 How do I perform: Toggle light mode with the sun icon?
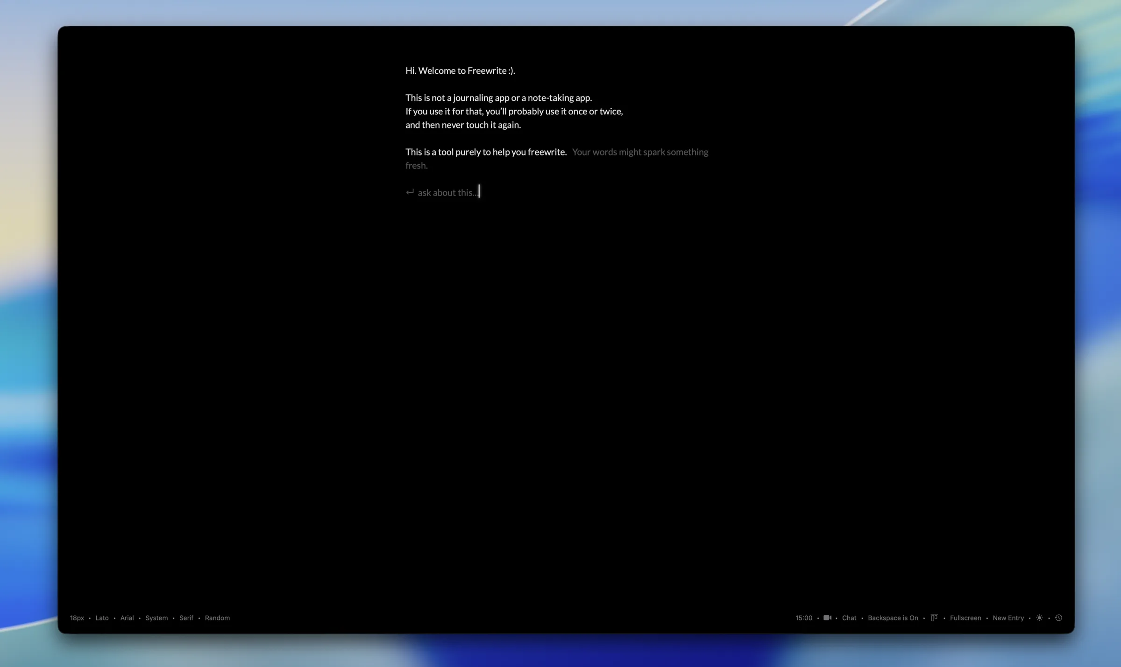tap(1039, 618)
